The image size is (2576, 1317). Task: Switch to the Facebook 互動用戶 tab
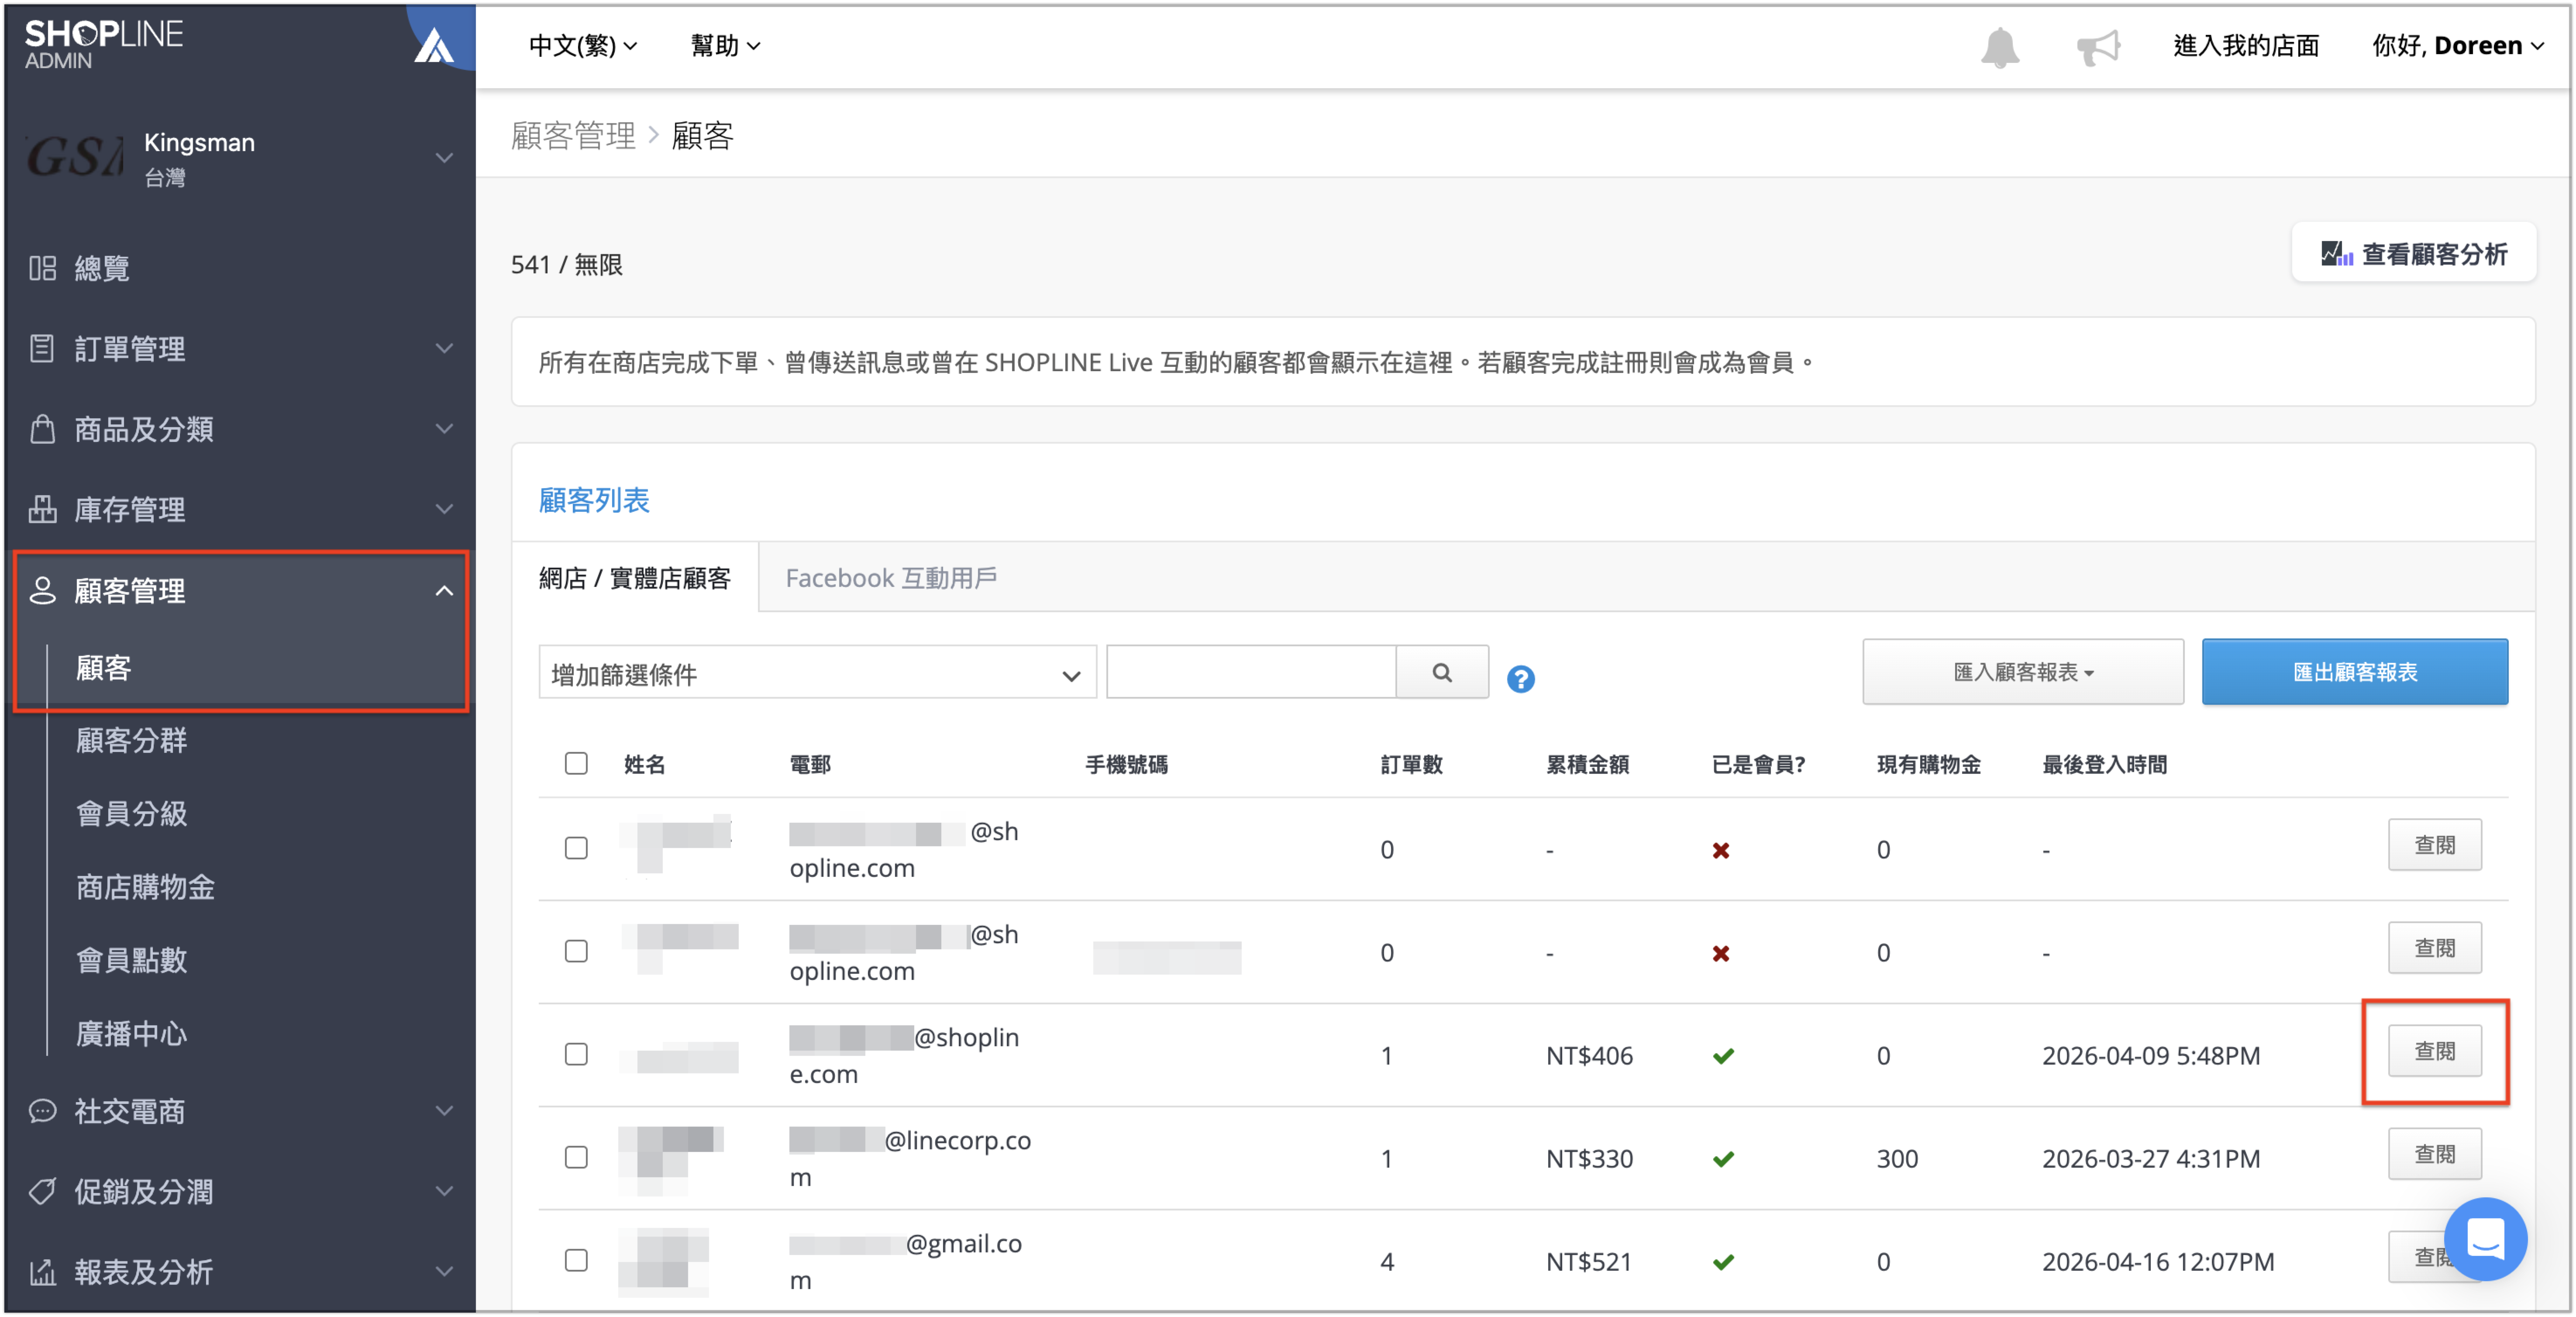click(x=891, y=578)
